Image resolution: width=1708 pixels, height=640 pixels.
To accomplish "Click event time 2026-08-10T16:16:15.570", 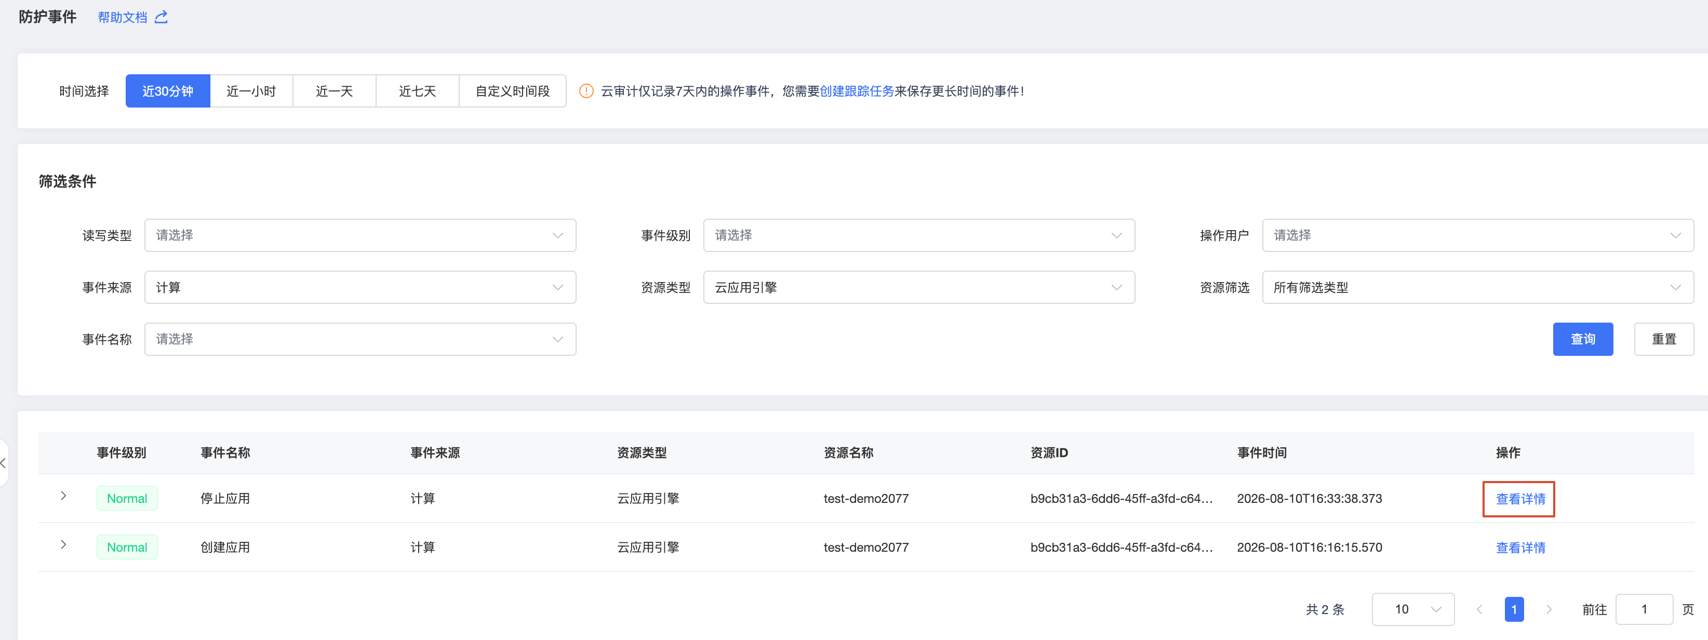I will click(1310, 547).
